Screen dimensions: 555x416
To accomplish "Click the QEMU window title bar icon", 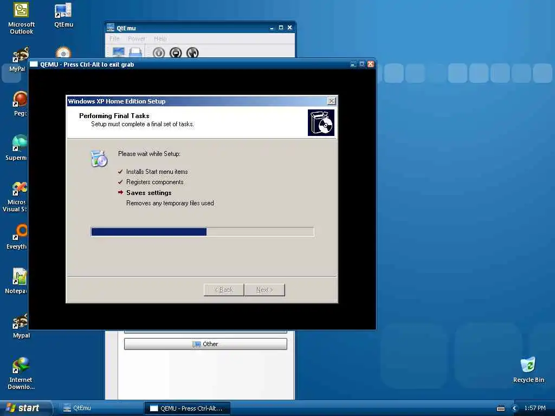I will pos(34,64).
